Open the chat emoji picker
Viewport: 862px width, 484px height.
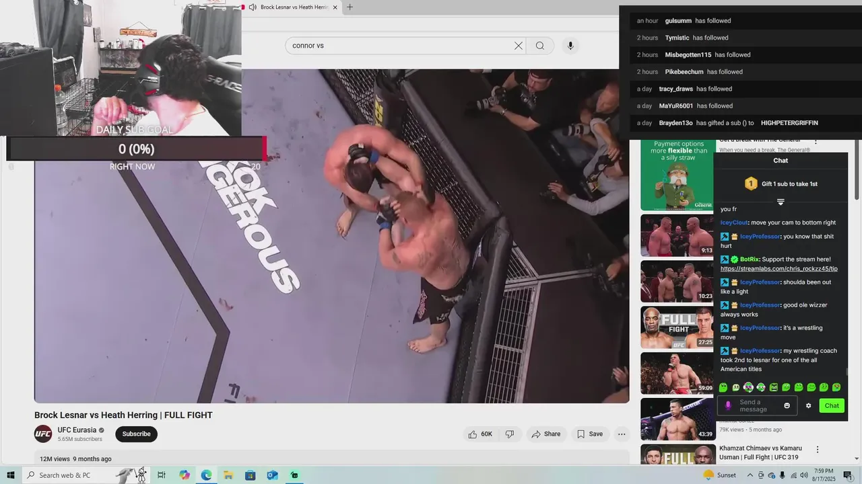787,406
